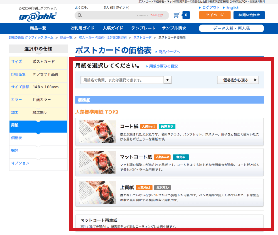Select the オプション step in sidebar
Image resolution: width=278 pixels, height=235 pixels.
(20, 163)
